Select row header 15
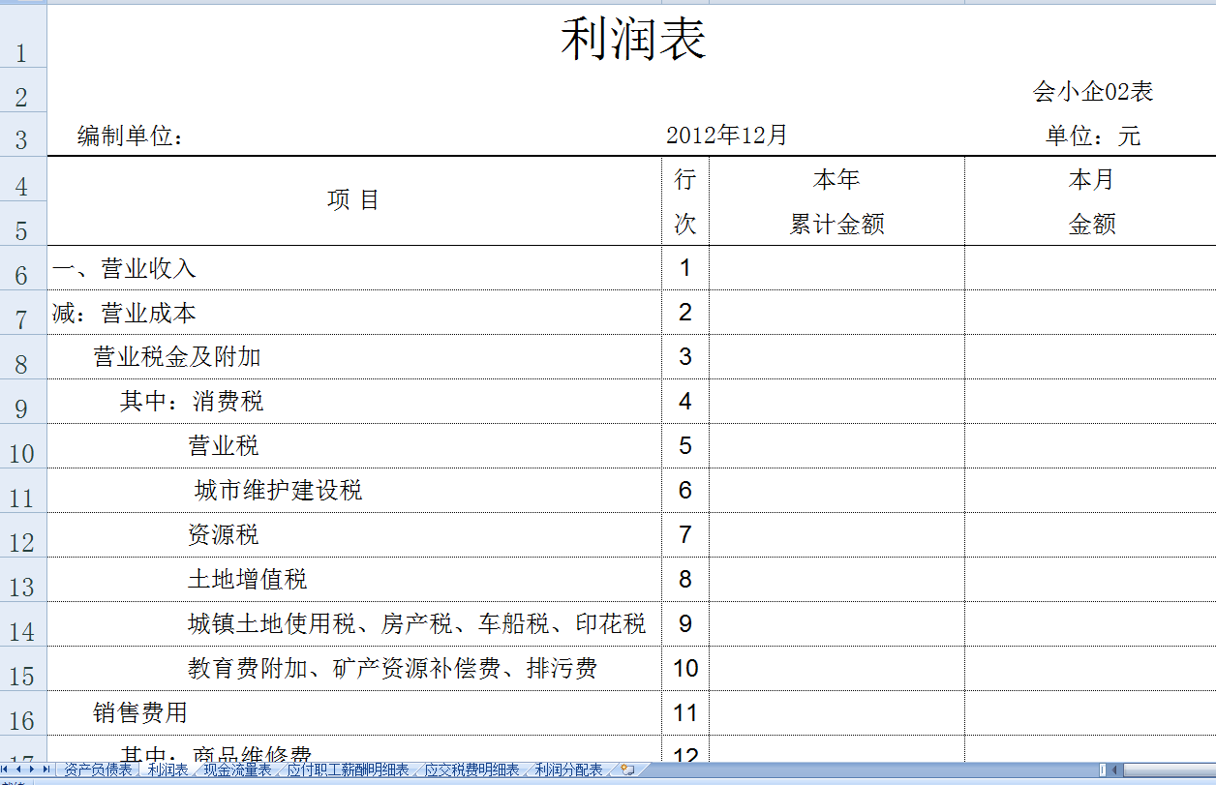The width and height of the screenshot is (1216, 785). coord(23,669)
